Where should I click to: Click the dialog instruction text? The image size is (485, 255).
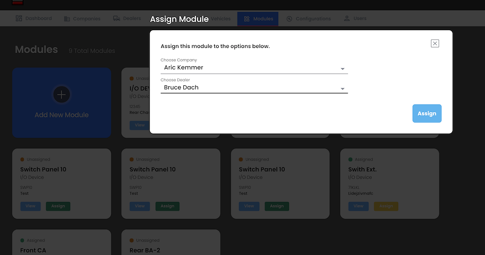point(215,46)
